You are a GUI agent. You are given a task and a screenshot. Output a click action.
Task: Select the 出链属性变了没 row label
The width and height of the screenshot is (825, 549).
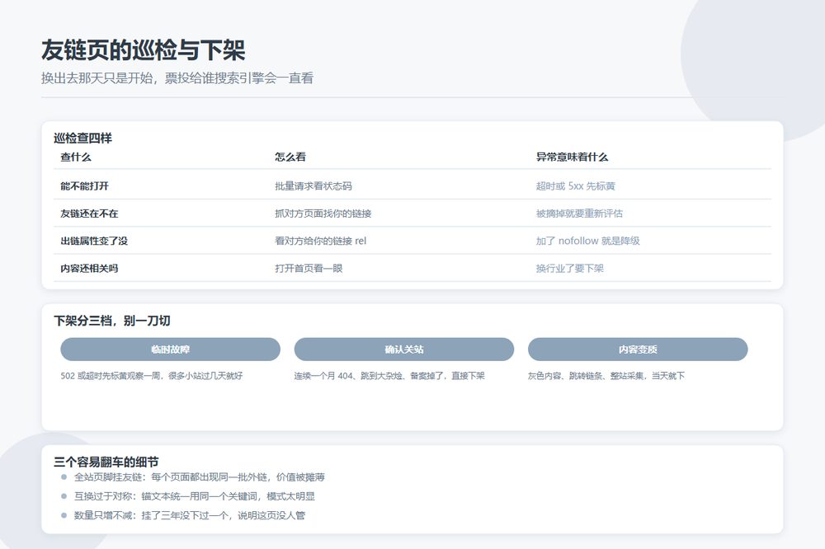[x=94, y=241]
